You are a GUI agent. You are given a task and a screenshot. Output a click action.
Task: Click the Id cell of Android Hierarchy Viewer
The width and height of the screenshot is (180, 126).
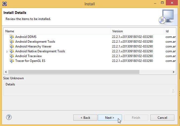171,46
